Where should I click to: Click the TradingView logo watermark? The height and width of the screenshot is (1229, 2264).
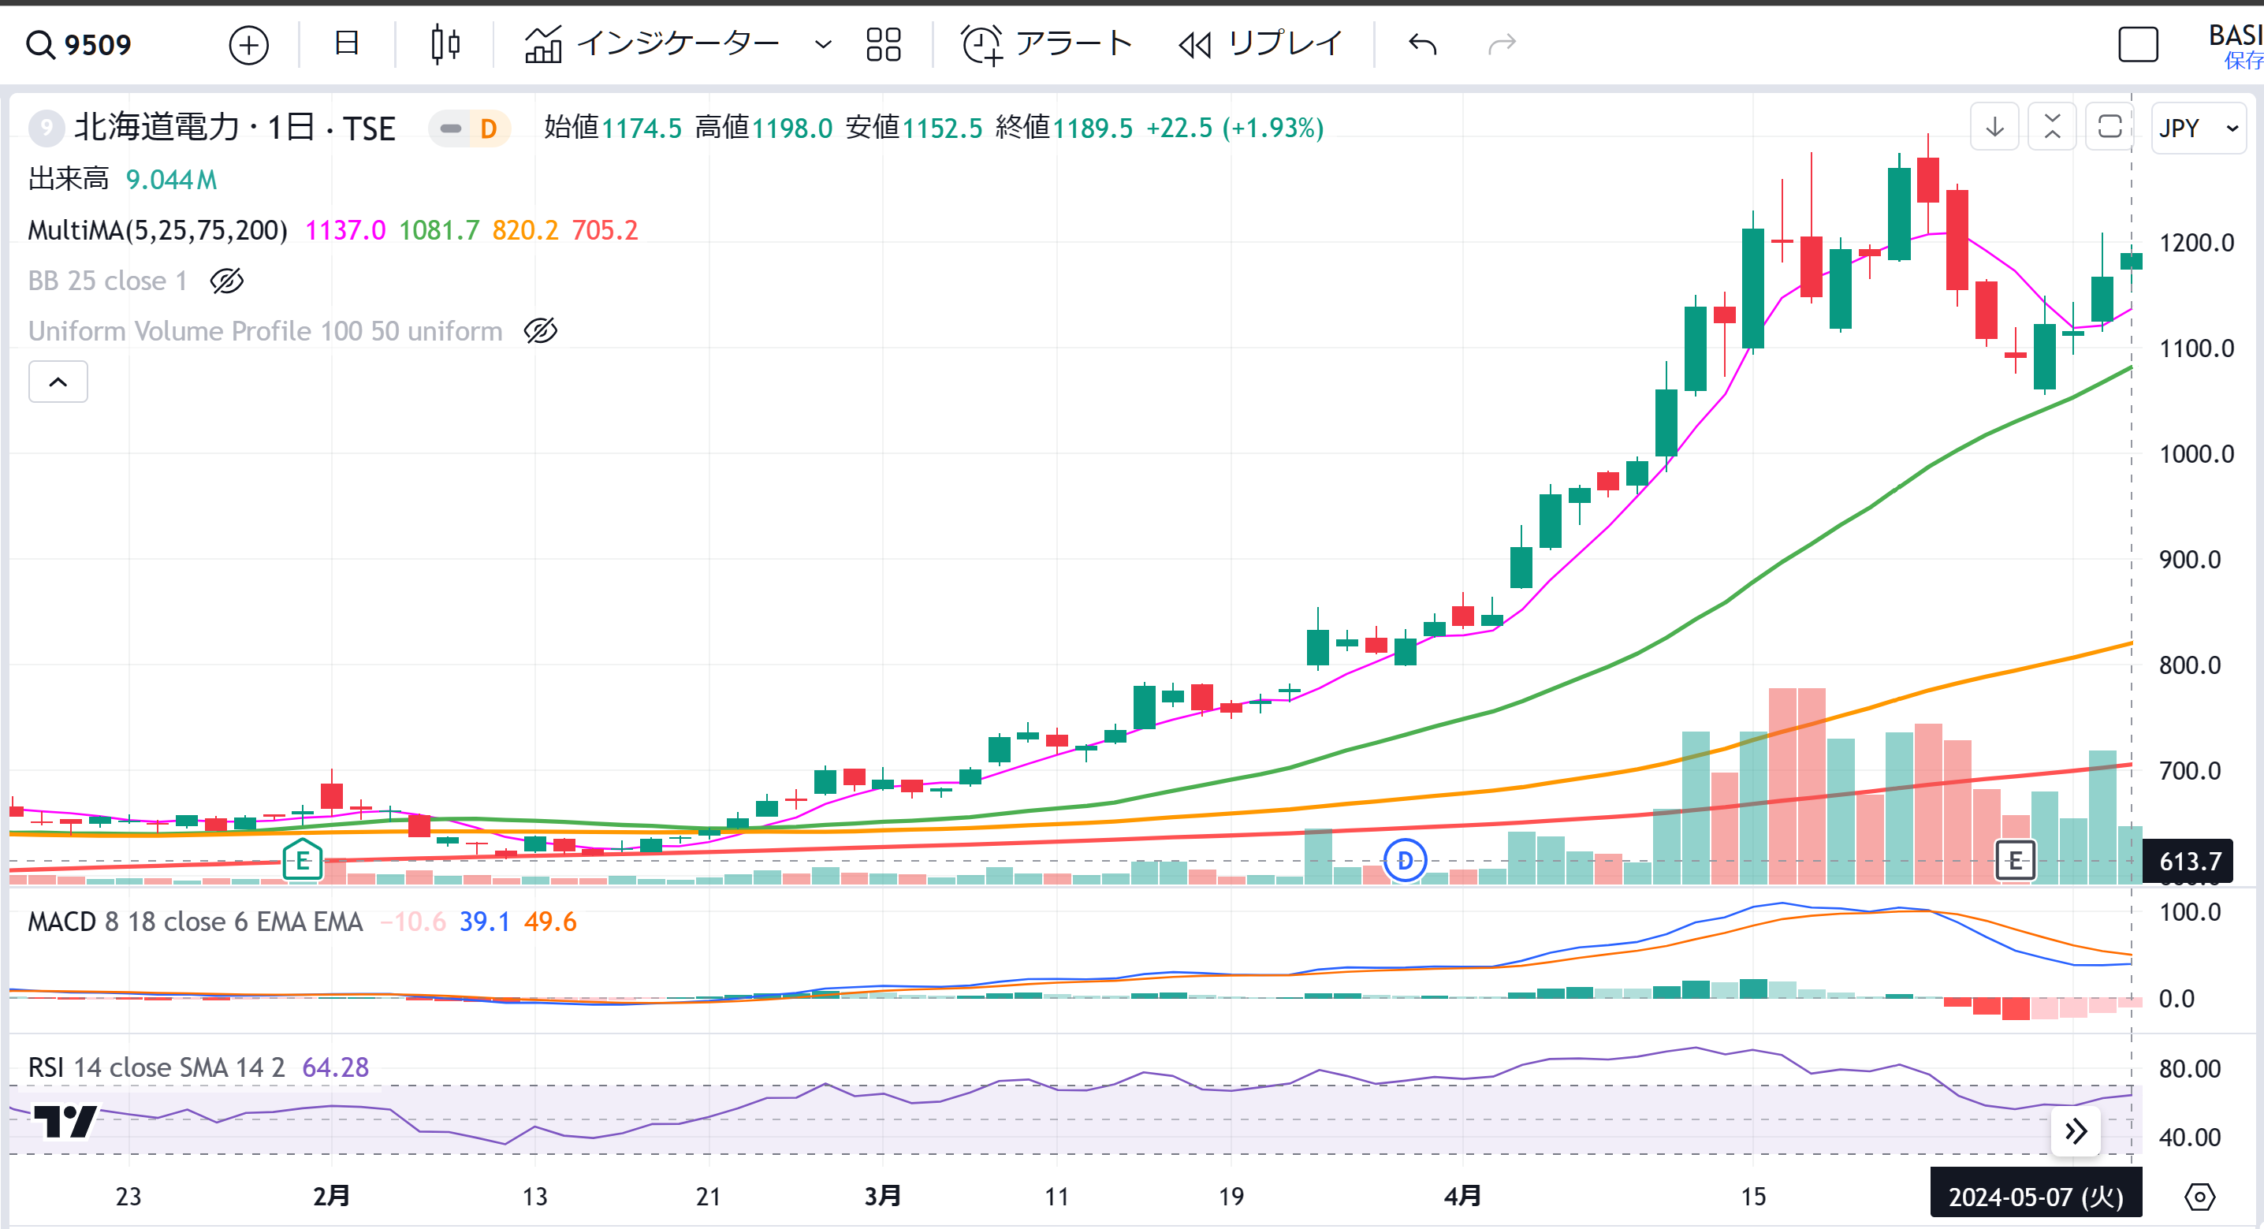pos(65,1121)
